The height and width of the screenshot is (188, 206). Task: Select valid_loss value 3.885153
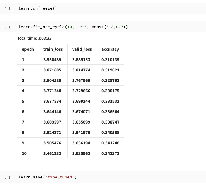point(81,60)
